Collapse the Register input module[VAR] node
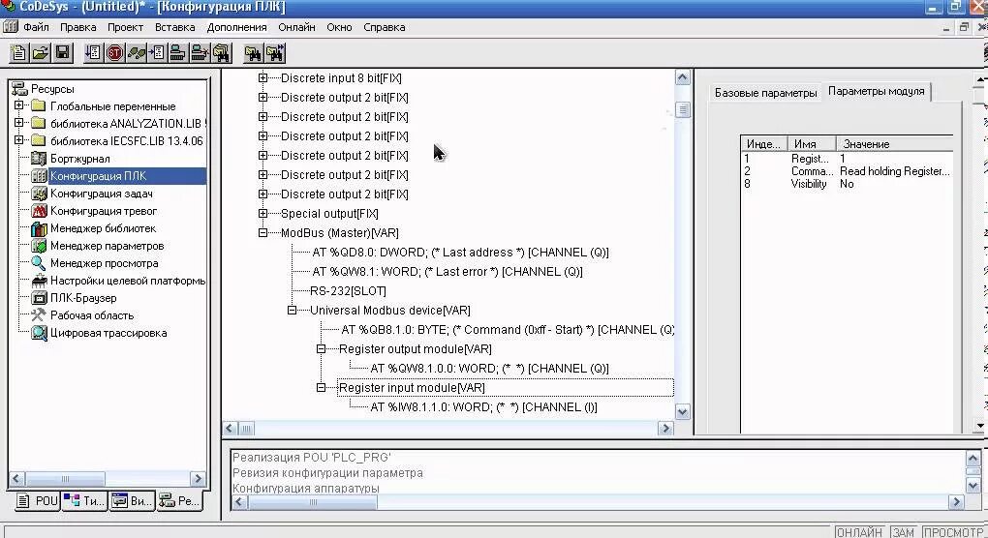Image resolution: width=988 pixels, height=538 pixels. click(321, 388)
